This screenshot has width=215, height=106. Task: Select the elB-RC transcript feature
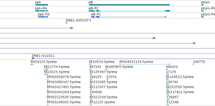tap(129, 11)
